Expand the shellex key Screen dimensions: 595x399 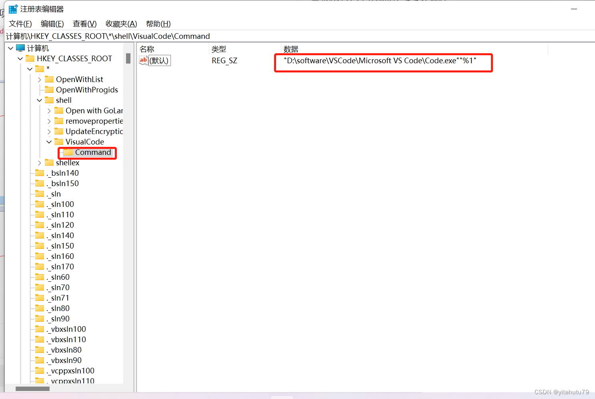40,163
